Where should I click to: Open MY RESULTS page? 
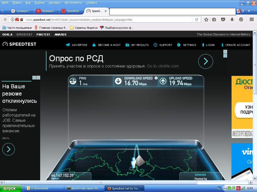(137, 45)
